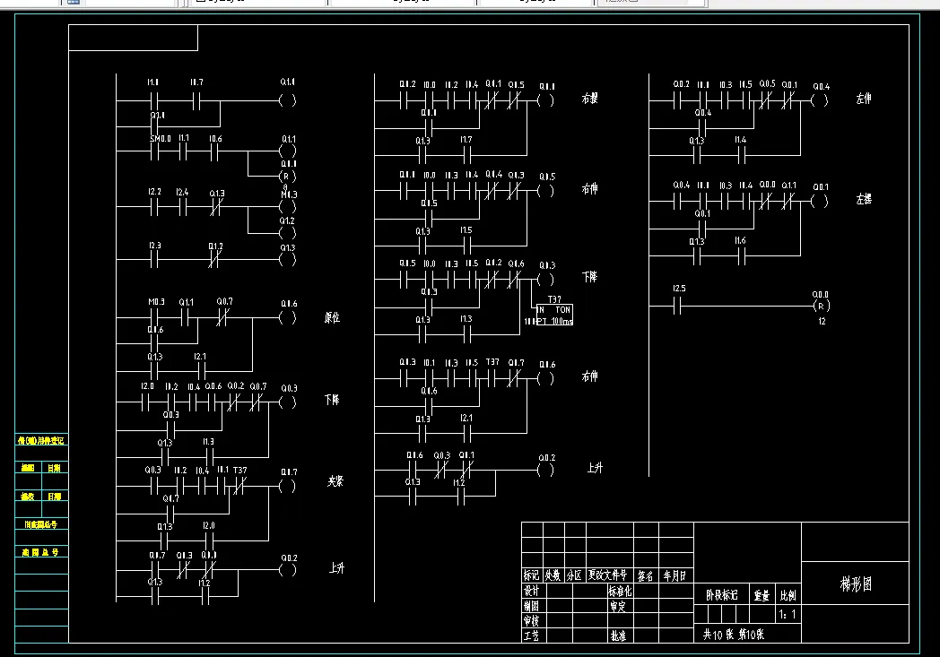Screen dimensions: 940x657
Task: Select the Q1.5 output coil
Action: pyautogui.click(x=545, y=191)
